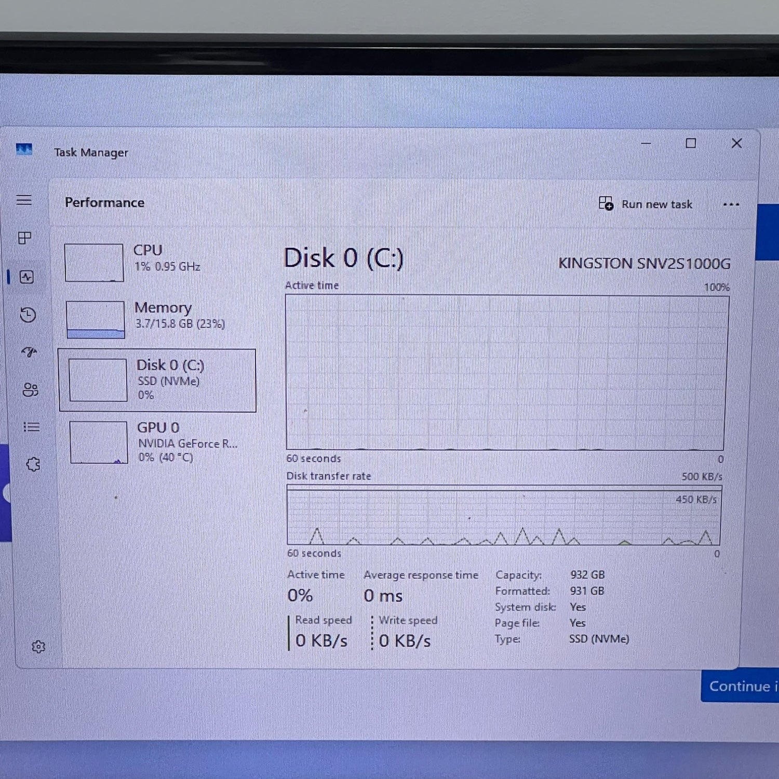Maximize the Task Manager window
Image resolution: width=779 pixels, height=779 pixels.
[x=691, y=143]
